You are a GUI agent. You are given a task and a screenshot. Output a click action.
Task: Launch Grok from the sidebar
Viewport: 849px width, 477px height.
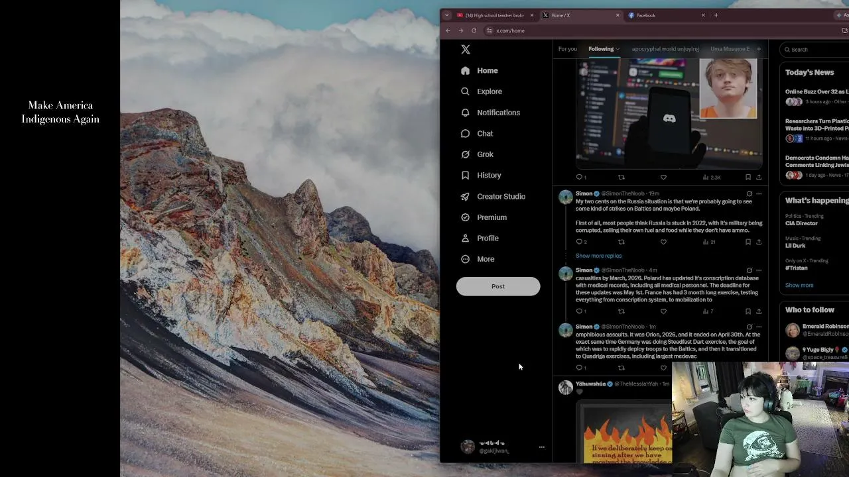(477, 154)
